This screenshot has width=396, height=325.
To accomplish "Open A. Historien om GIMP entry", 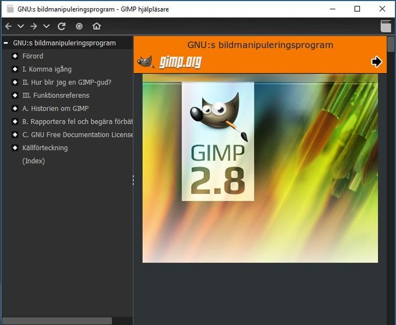I will click(x=55, y=108).
